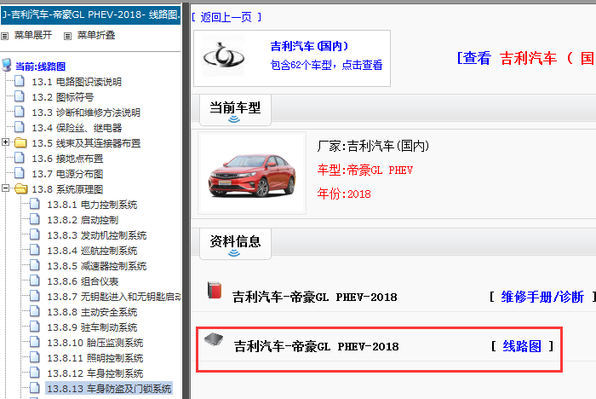Click the page icon for 13.1 电路图识读说明

tap(20, 81)
